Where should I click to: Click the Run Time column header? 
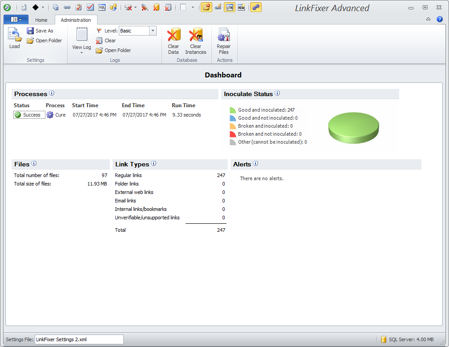183,105
